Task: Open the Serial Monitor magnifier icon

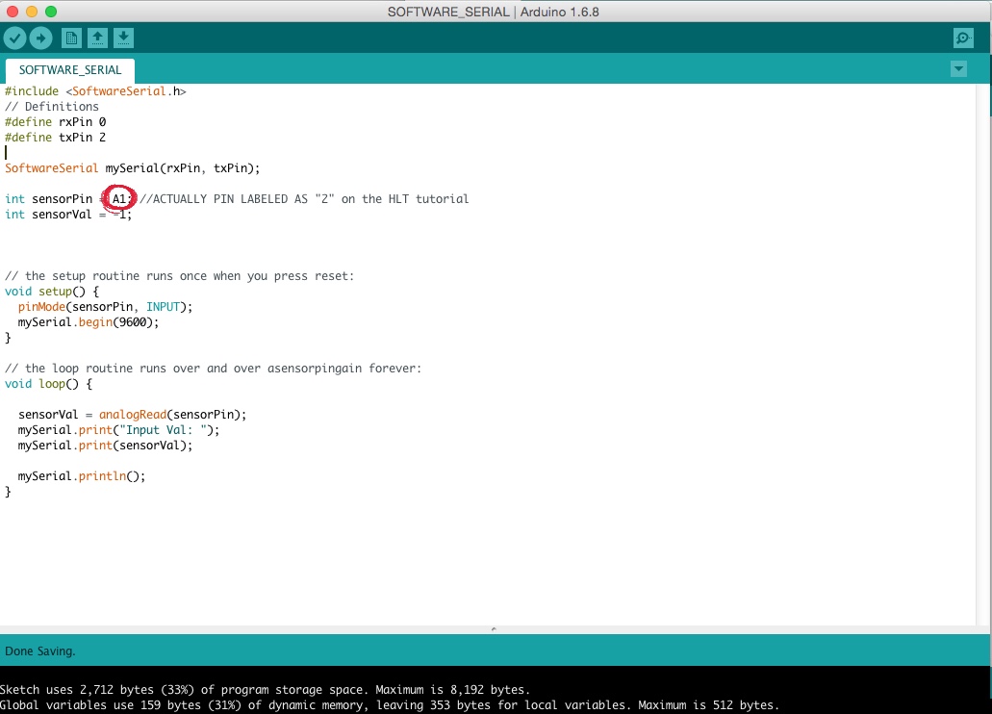Action: (x=963, y=38)
